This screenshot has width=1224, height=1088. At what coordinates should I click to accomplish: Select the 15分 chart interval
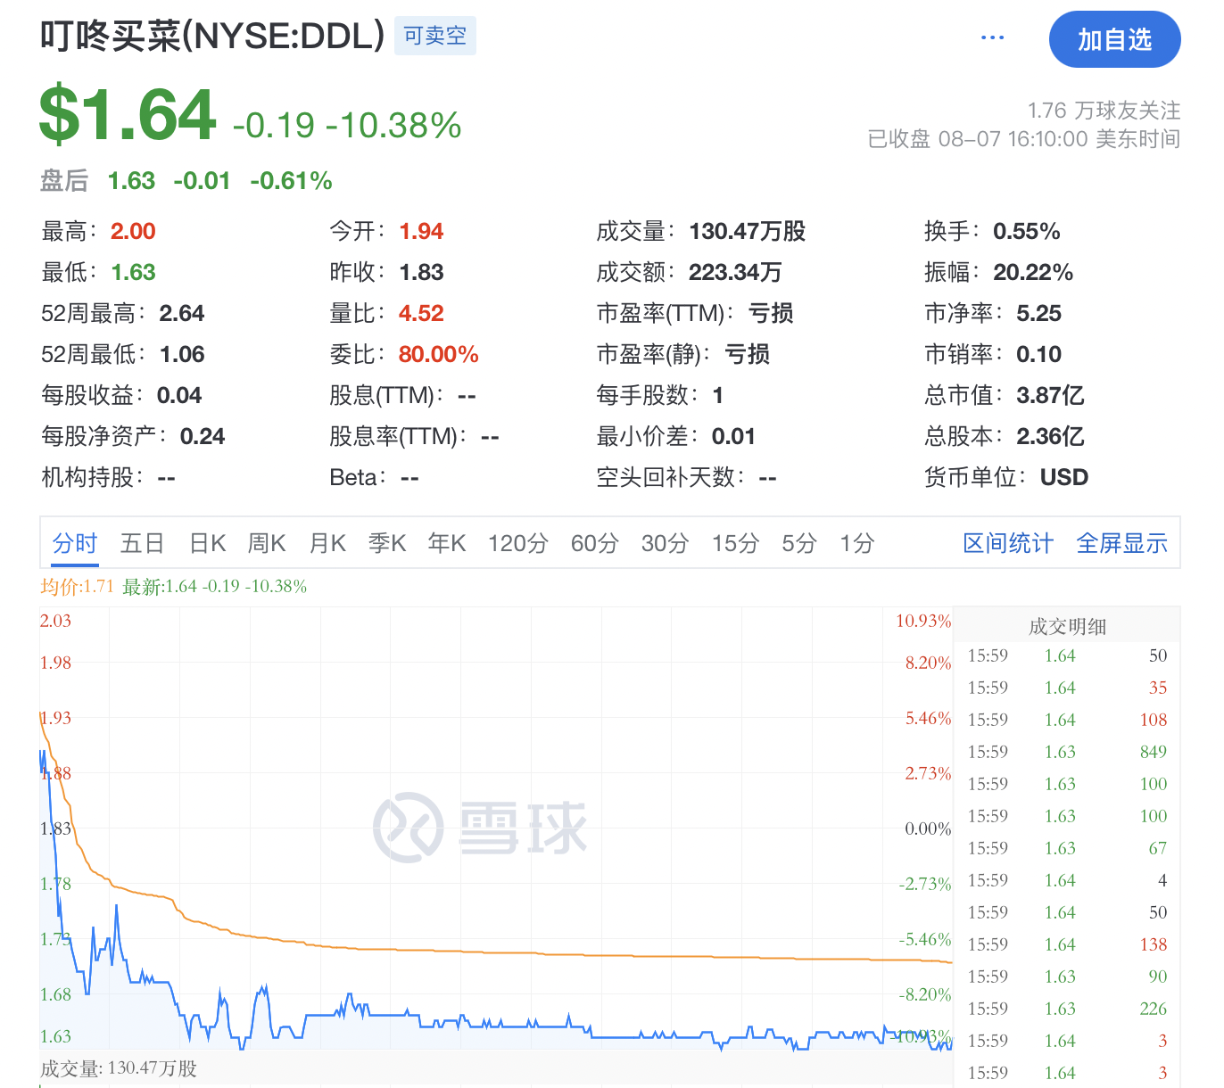735,543
